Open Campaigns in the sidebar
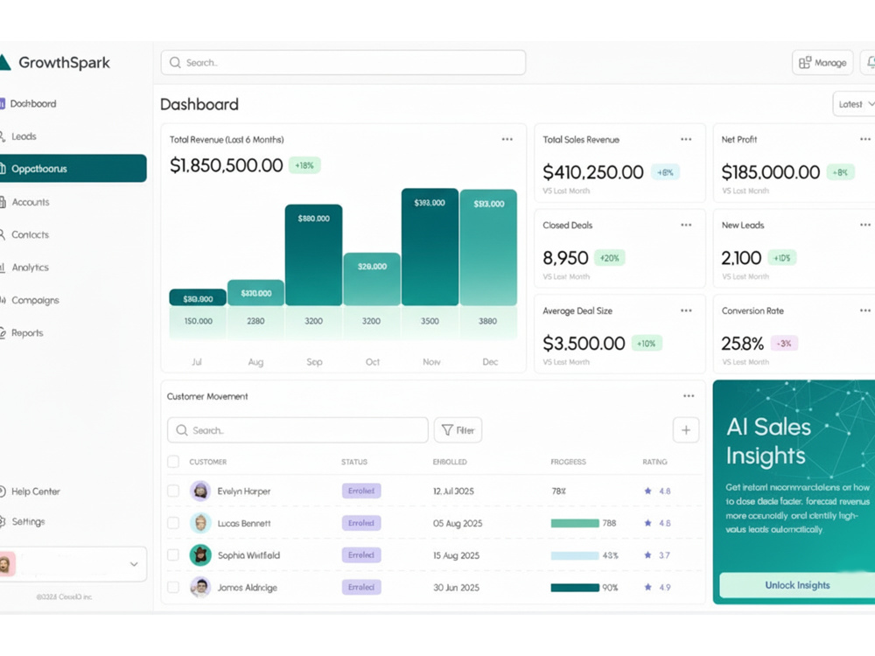The height and width of the screenshot is (656, 875). [30, 300]
